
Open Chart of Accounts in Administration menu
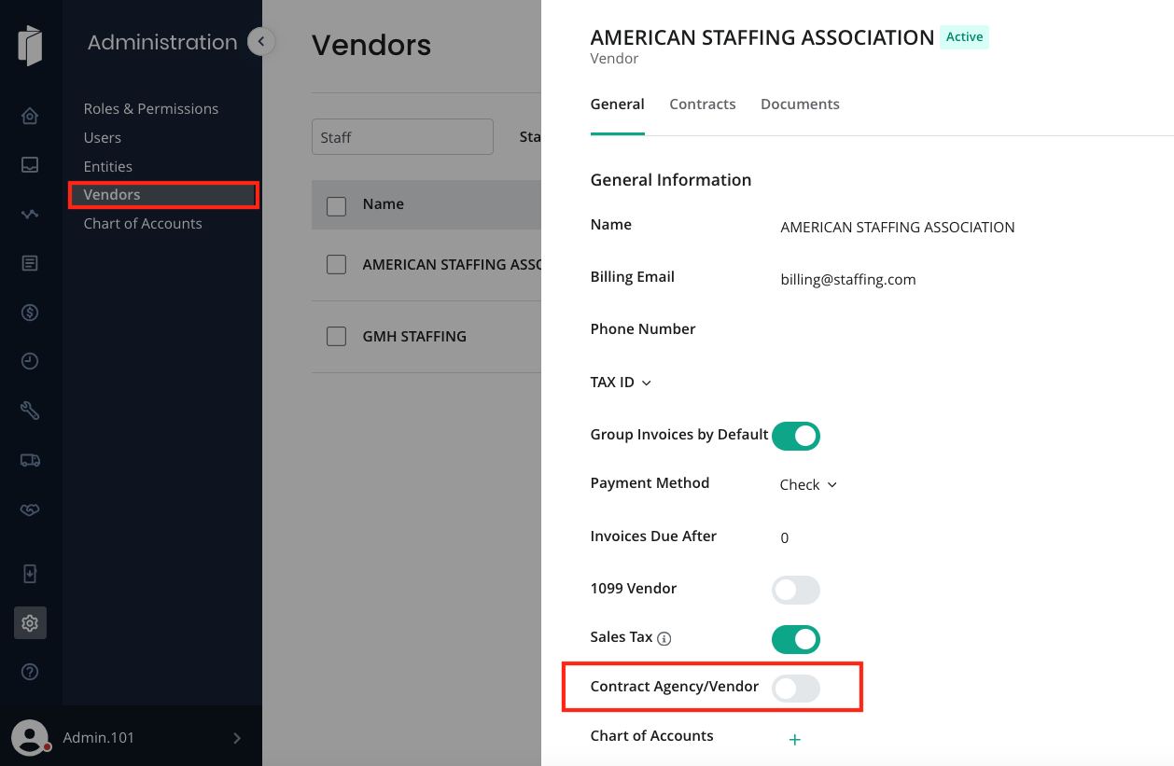tap(143, 224)
